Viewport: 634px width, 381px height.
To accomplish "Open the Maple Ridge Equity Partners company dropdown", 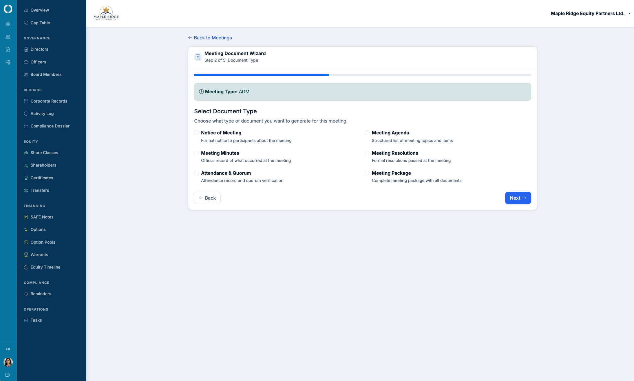I will click(x=591, y=13).
